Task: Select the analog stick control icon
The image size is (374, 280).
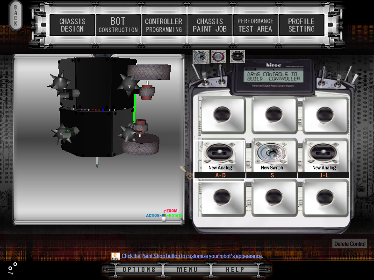Action: click(x=237, y=57)
